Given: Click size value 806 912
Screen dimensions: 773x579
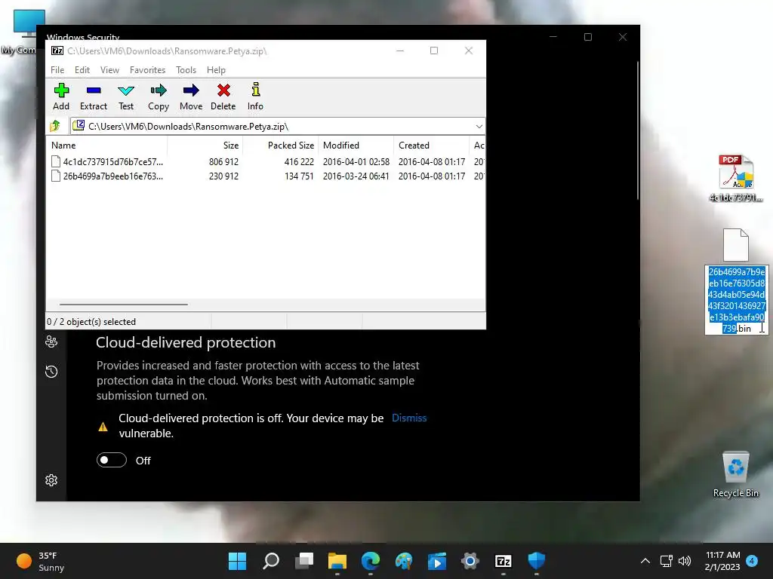Looking at the screenshot, I should point(223,161).
